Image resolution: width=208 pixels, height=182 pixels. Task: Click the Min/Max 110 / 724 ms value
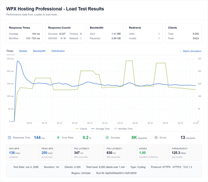tap(33, 38)
